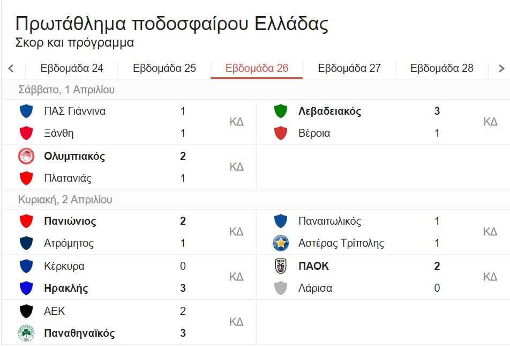Click the Πρωτάθλημα ποδοσφαίρου Ελλάδας heading
510x346 pixels.
[x=172, y=24]
